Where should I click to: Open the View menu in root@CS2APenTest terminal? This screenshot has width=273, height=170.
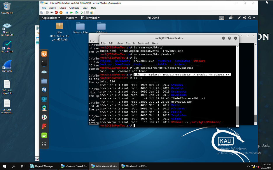pyautogui.click(x=120, y=43)
